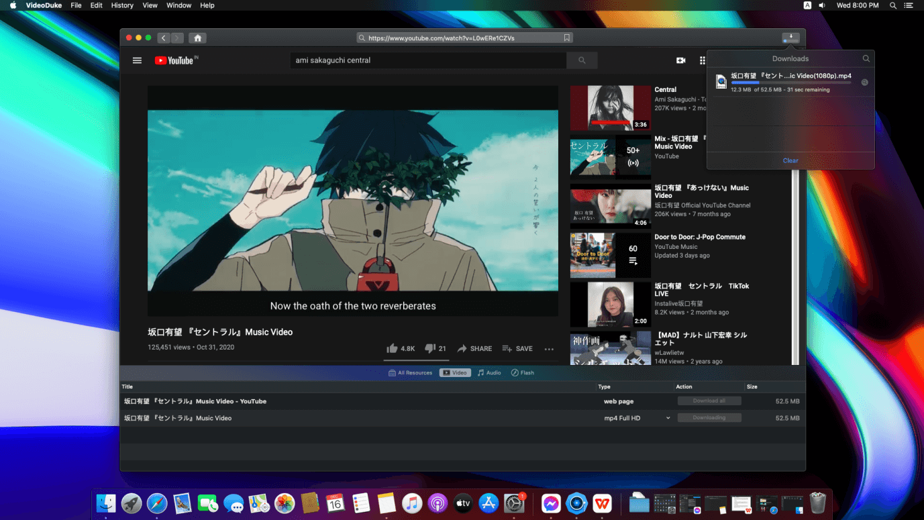Open Spotlight search in menu bar
The image size is (924, 520).
(x=892, y=5)
